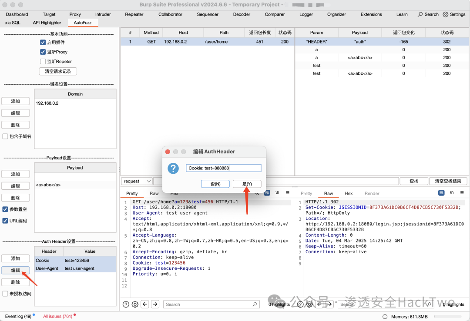The image size is (470, 321).
Task: Click 删除 button in Payload settings
Action: 16,198
